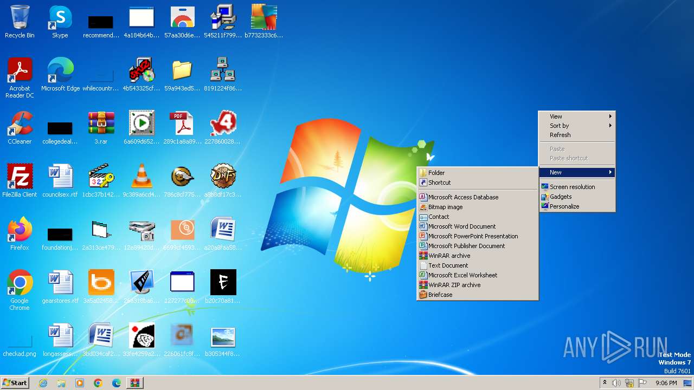Select gearstores.rtf document icon
694x390 pixels.
(x=60, y=287)
